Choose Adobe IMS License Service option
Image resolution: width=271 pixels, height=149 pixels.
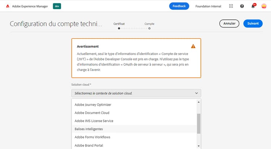(134, 121)
